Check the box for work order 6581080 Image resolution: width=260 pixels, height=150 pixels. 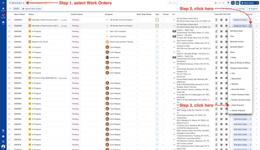click(9, 119)
